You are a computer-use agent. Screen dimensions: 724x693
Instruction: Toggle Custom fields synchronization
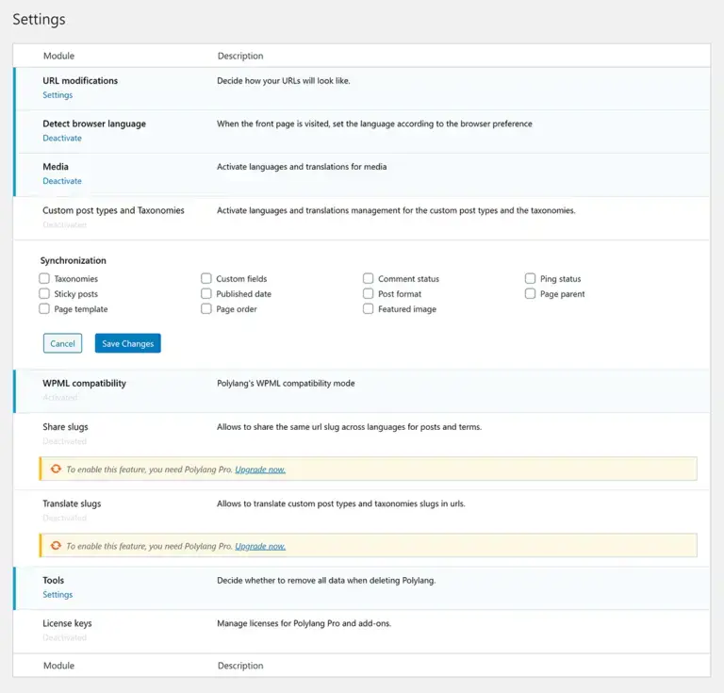point(206,278)
